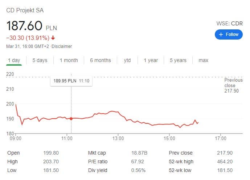Viewport: 250px width, 180px height.
Task: Show the 6 months chart
Action: 100,60
